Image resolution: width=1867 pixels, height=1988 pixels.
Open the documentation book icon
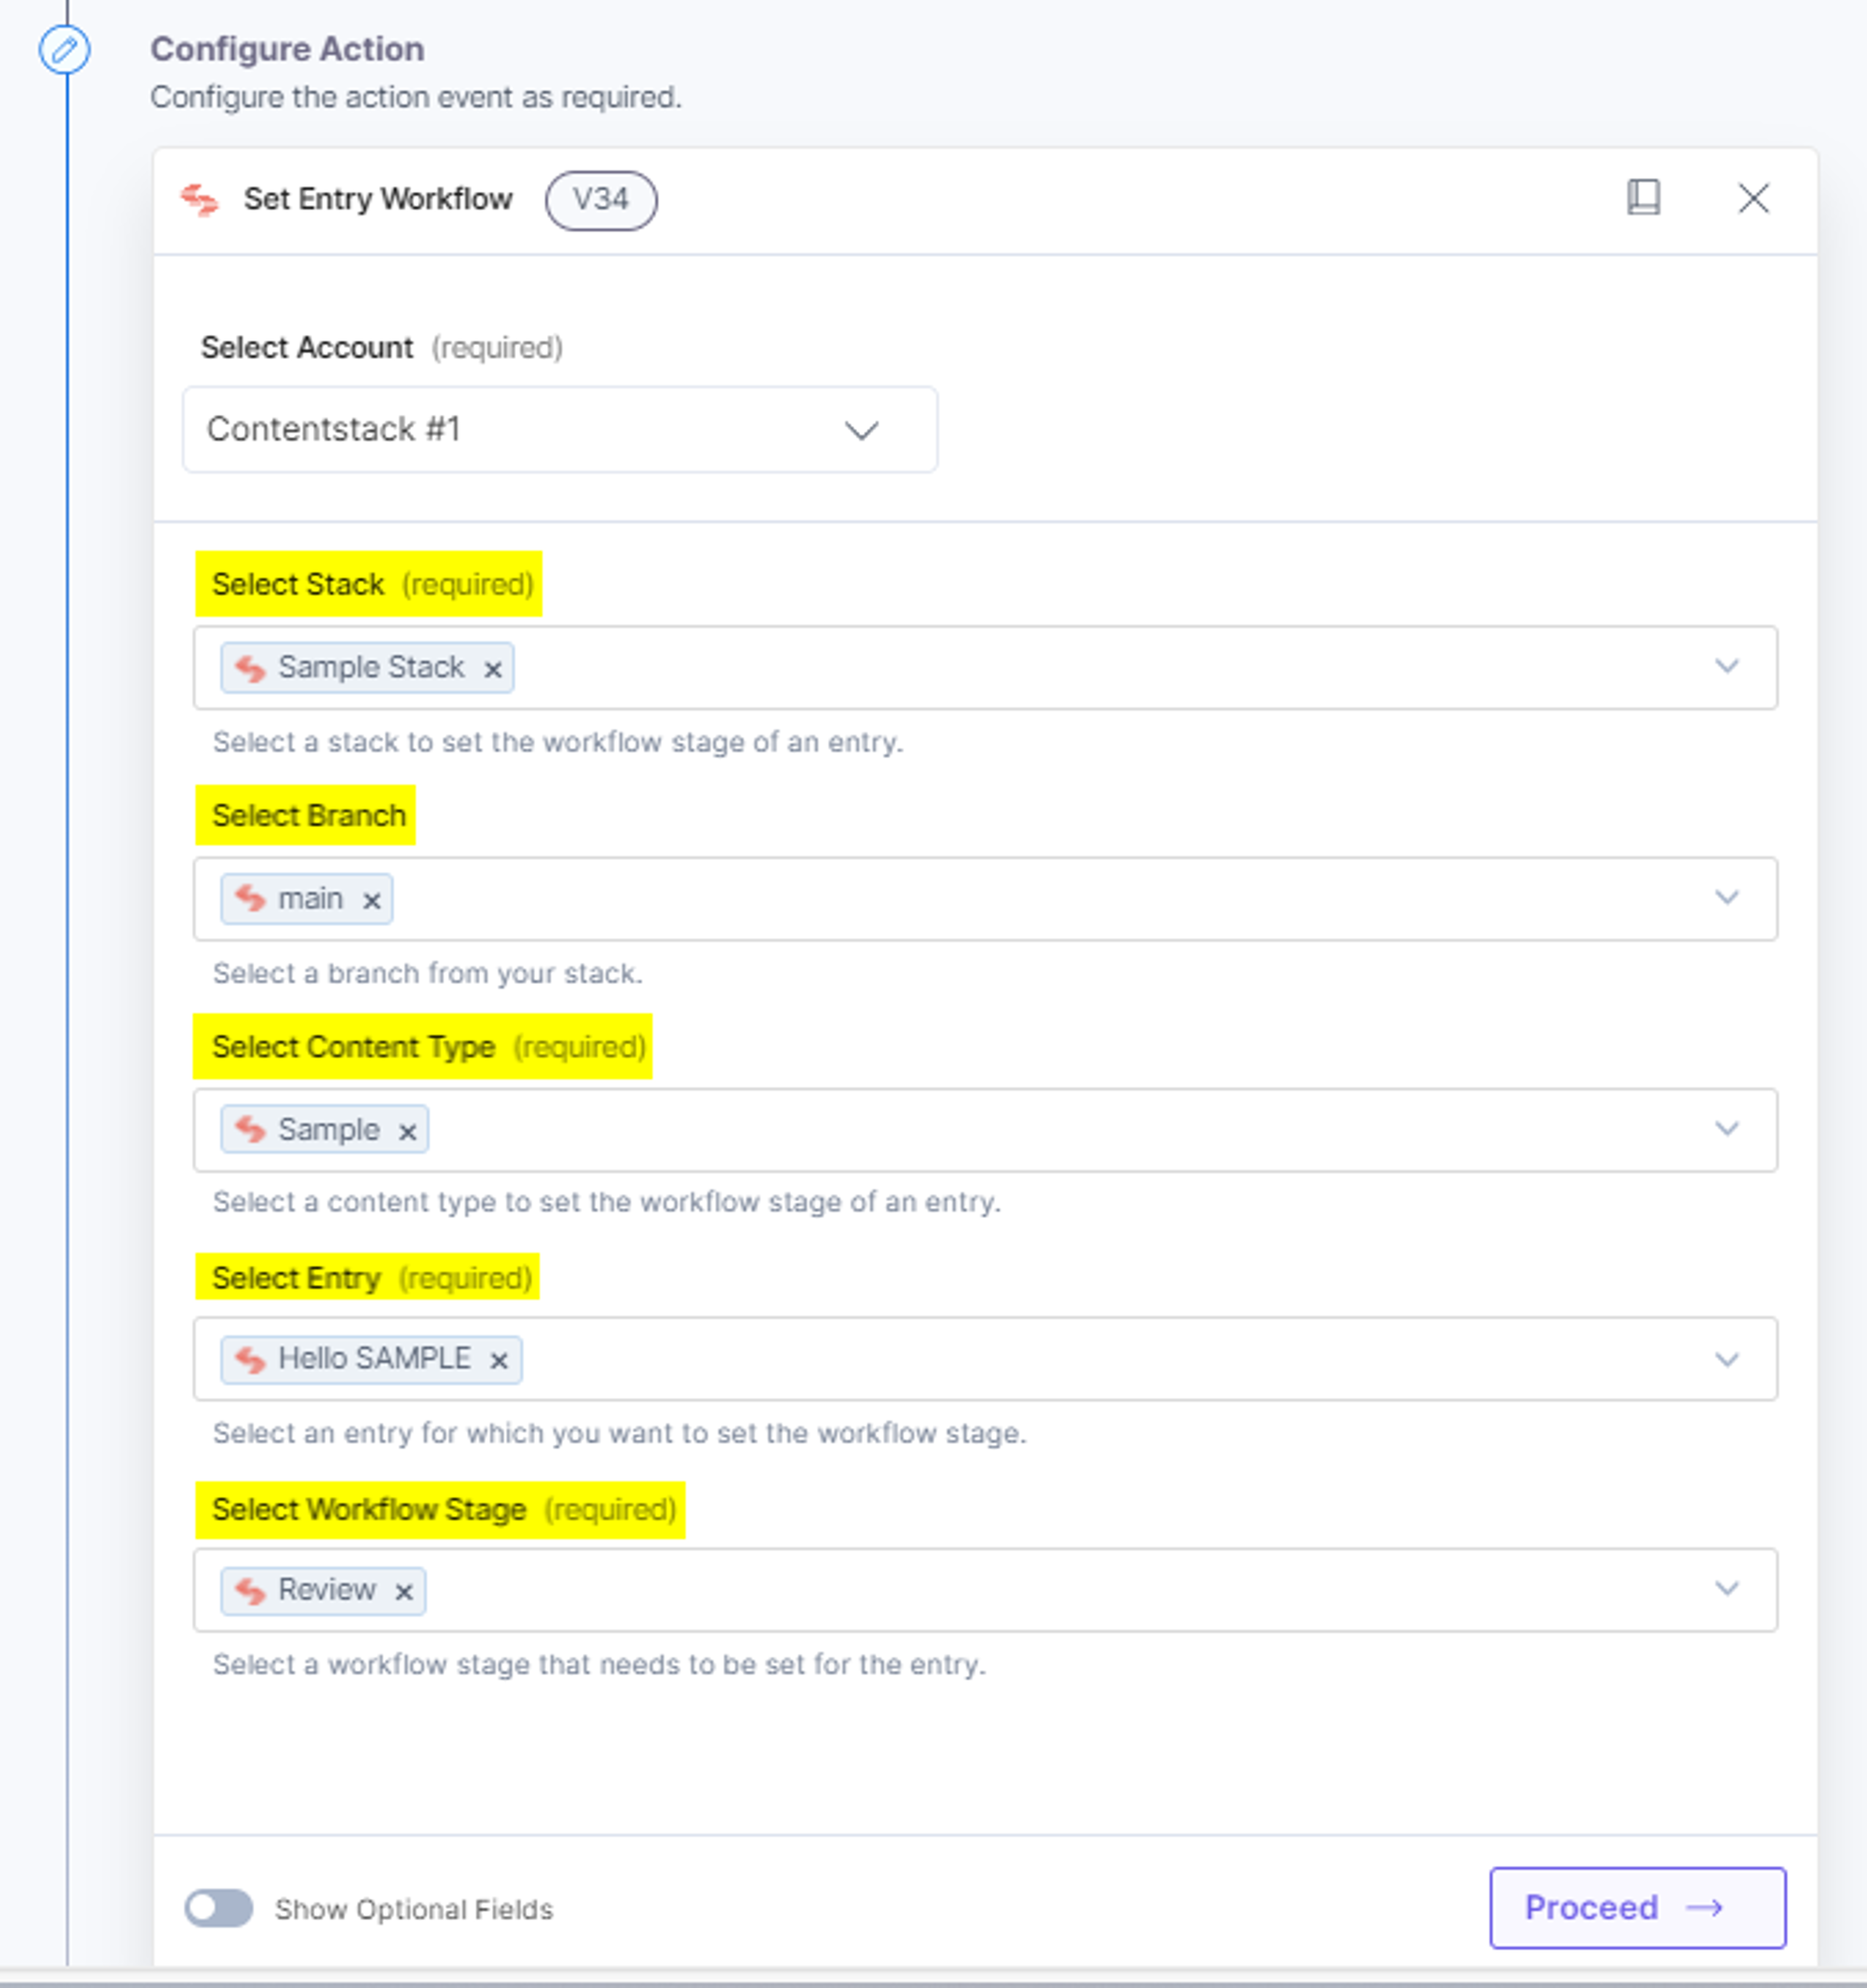point(1643,198)
